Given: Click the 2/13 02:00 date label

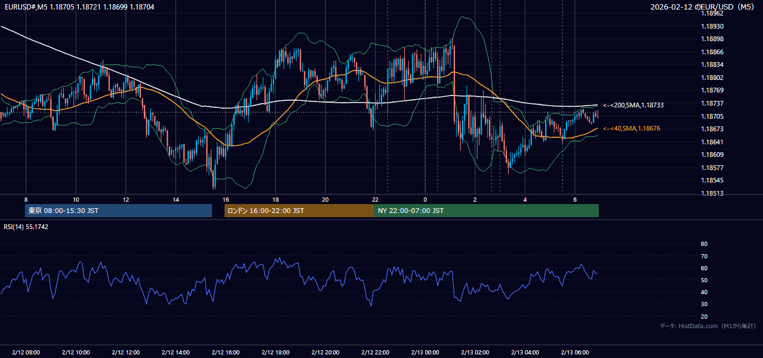Looking at the screenshot, I should (475, 352).
